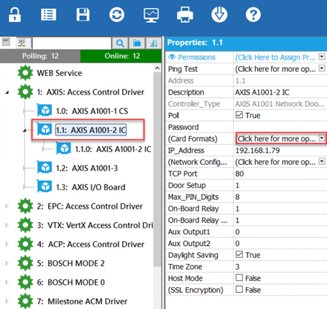Click the Online: 12 status tab
Image resolution: width=327 pixels, height=309 pixels.
[x=121, y=56]
